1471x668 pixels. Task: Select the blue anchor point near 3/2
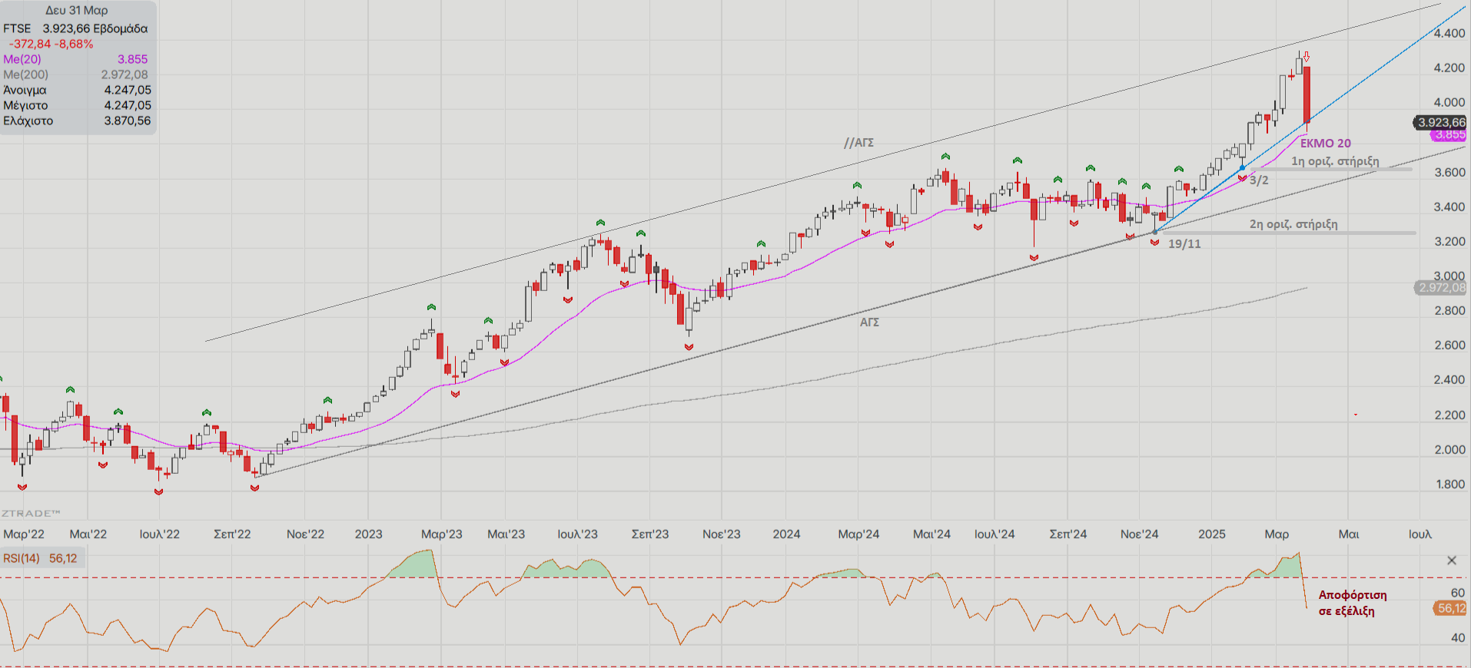coord(1242,167)
